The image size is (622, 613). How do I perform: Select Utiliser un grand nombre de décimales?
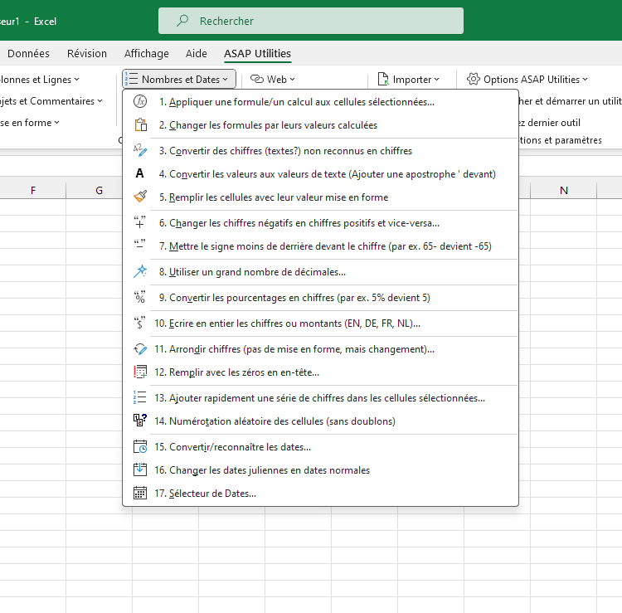pos(320,272)
